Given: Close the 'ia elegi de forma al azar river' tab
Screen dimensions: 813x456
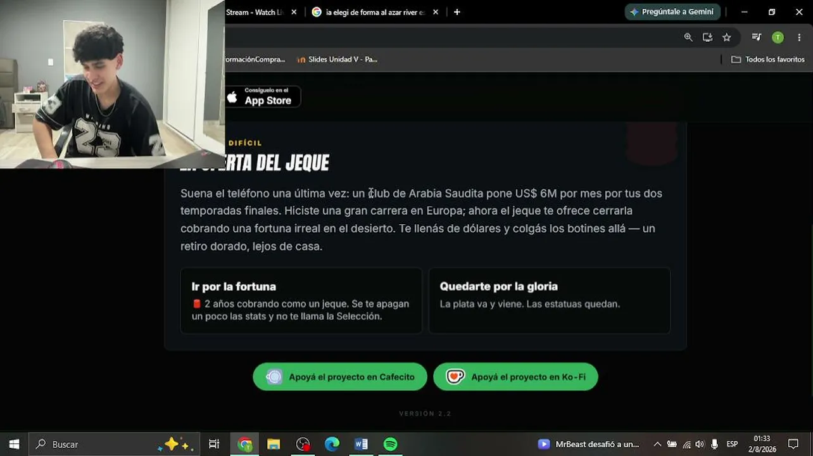Looking at the screenshot, I should click(435, 12).
